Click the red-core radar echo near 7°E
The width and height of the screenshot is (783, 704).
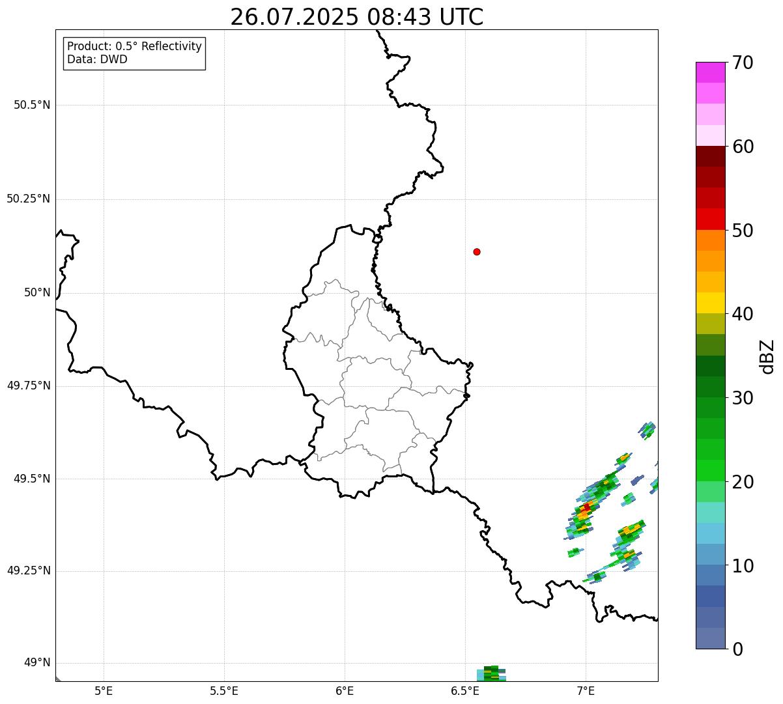coord(587,507)
